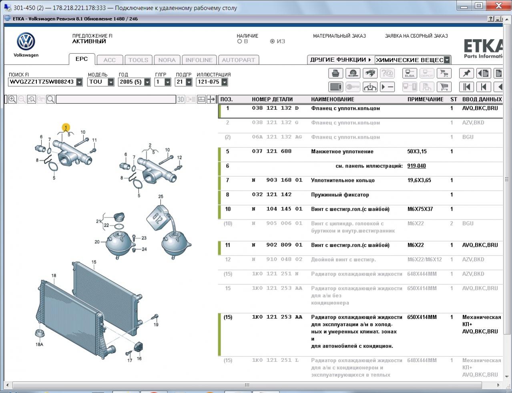Switch to the NORA tab
Image resolution: width=512 pixels, height=393 pixels.
(167, 60)
